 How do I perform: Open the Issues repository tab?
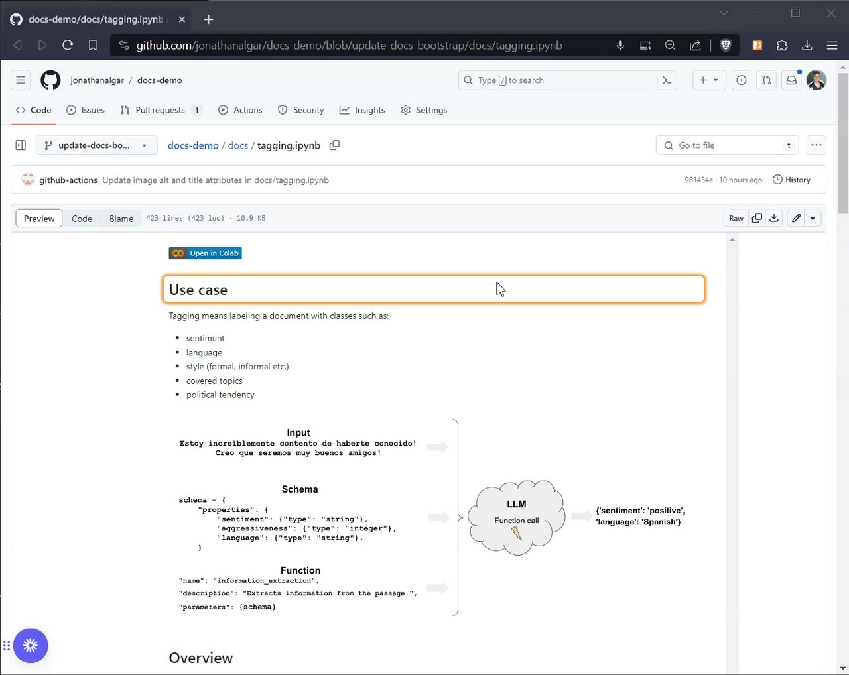point(86,110)
